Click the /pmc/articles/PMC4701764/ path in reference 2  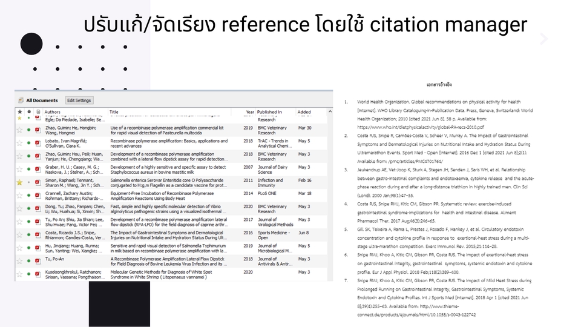pyautogui.click(x=415, y=161)
